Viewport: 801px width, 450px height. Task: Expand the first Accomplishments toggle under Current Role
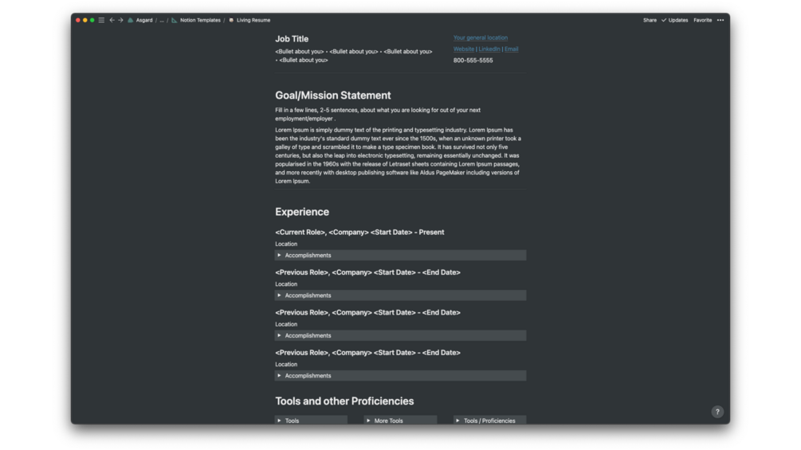click(279, 256)
